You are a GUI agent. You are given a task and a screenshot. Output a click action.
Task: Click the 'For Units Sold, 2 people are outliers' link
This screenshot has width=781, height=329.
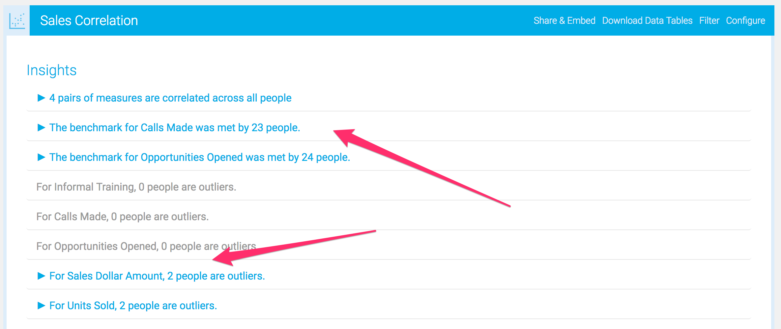(133, 306)
